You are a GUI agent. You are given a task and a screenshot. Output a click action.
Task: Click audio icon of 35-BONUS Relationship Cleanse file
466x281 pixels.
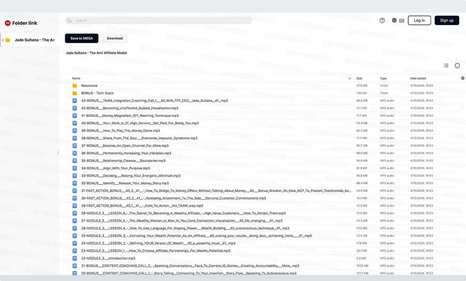tap(75, 161)
